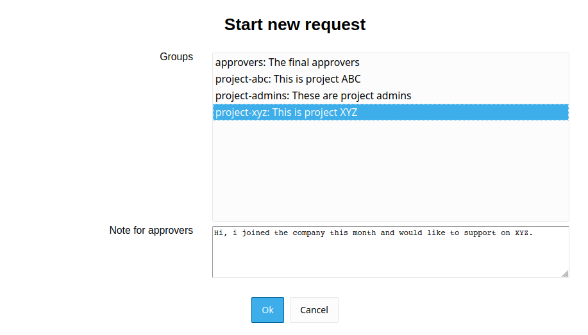The height and width of the screenshot is (335, 588).
Task: Place cursor on the word company in note
Action: (309, 233)
